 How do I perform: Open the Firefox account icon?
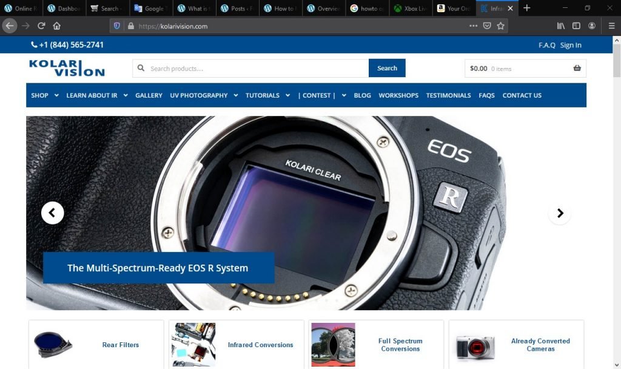pyautogui.click(x=592, y=25)
